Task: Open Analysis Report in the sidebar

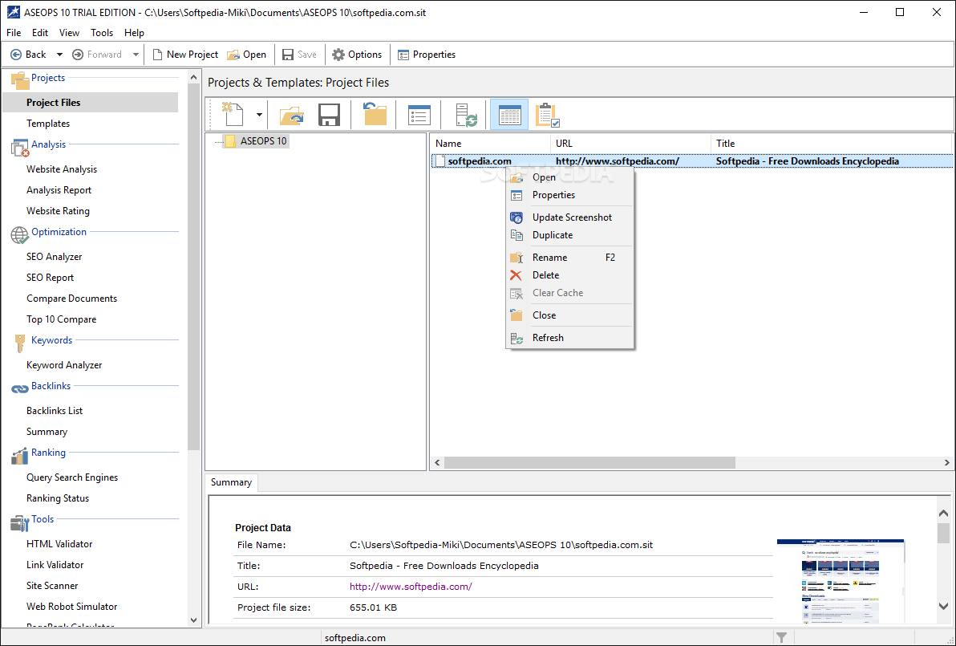Action: click(59, 189)
